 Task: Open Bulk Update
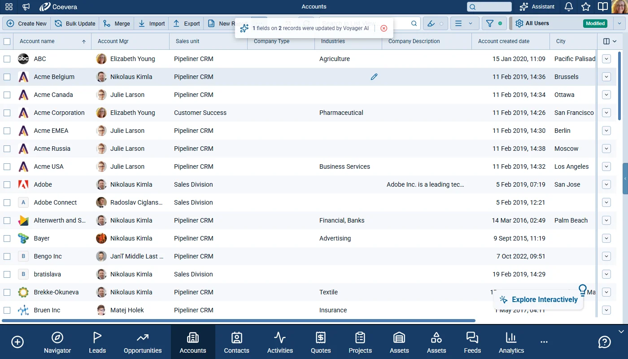pos(75,23)
